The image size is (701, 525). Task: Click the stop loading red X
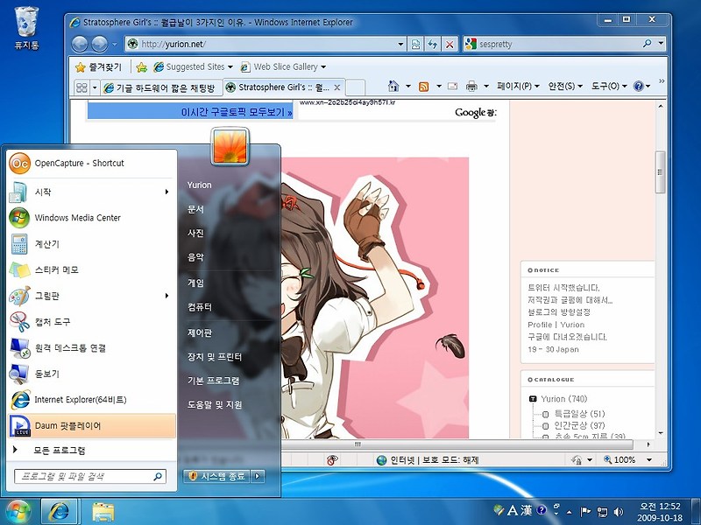point(450,45)
